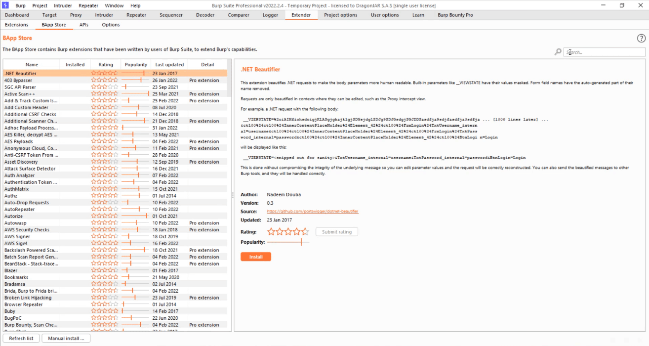The image size is (649, 346).
Task: Open the Repeater menu in menu bar
Action: [x=88, y=5]
